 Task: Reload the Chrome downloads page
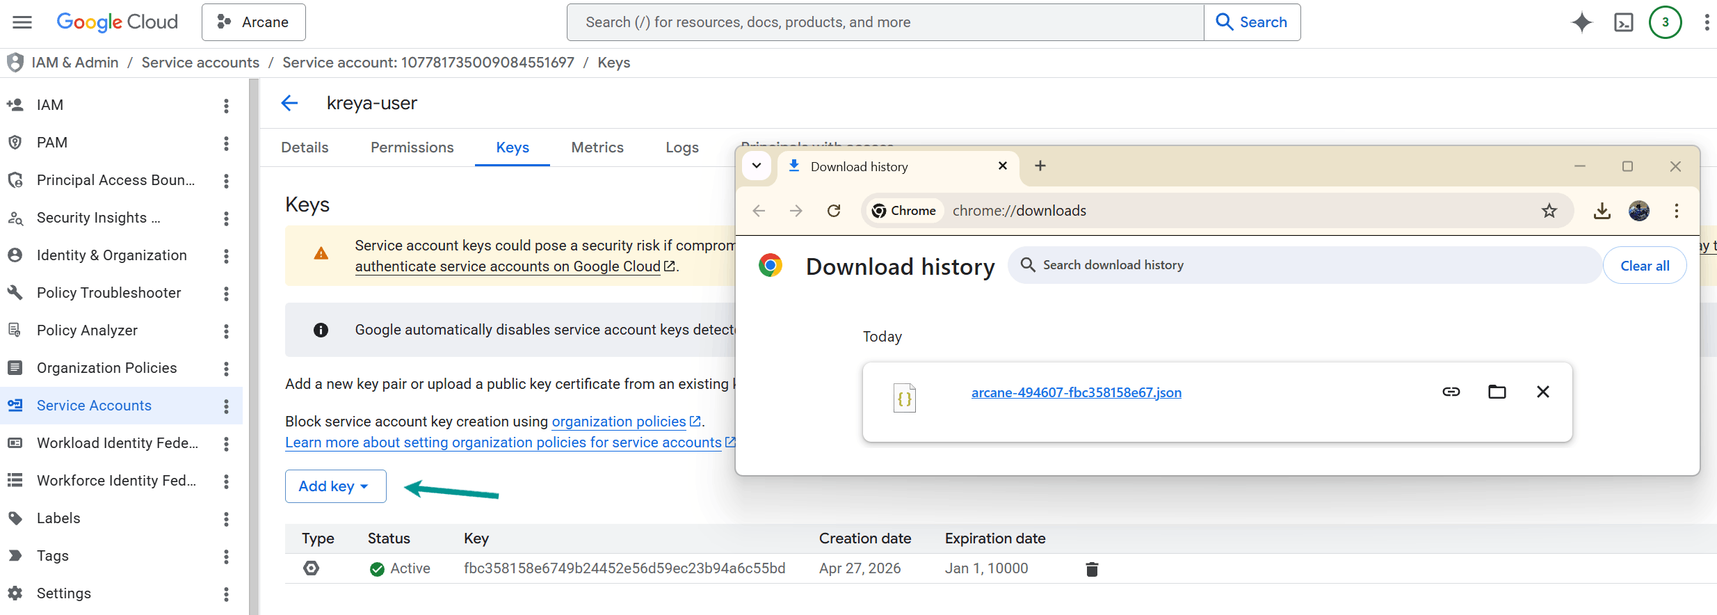pos(834,211)
